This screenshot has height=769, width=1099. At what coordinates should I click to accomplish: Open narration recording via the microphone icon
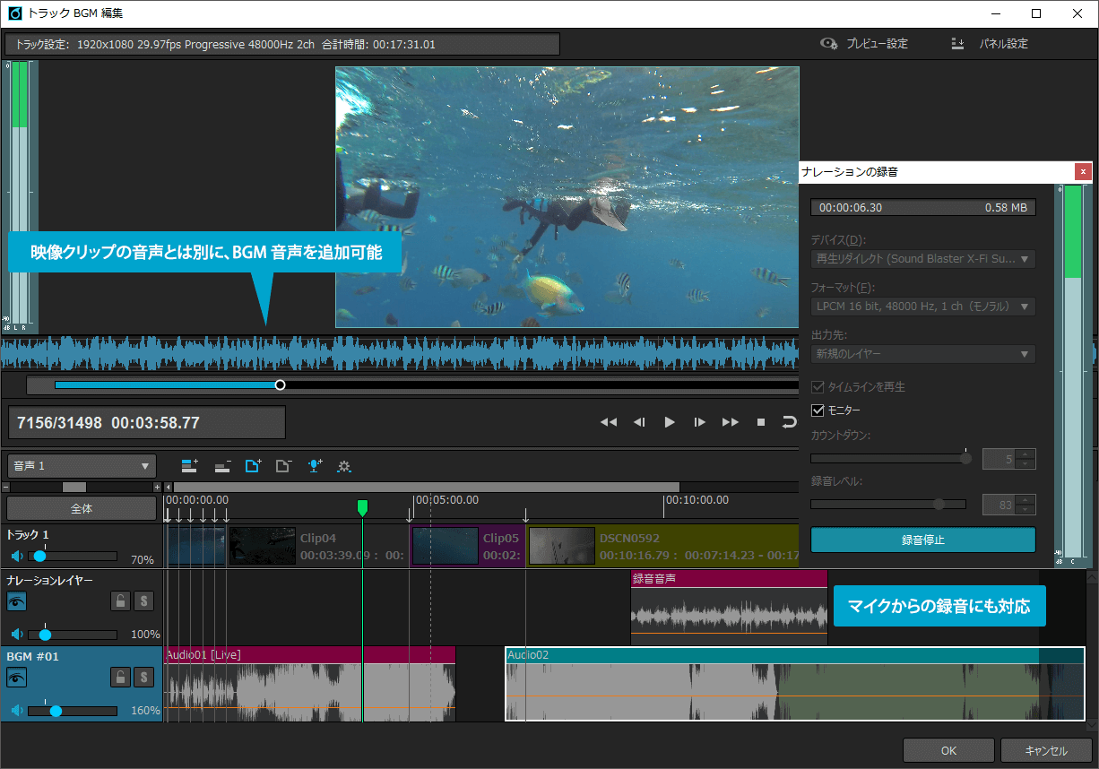[x=314, y=466]
